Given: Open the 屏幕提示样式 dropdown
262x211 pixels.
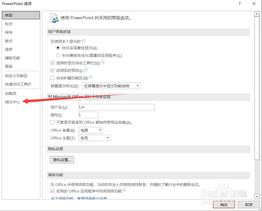Looking at the screenshot, I should (111, 86).
